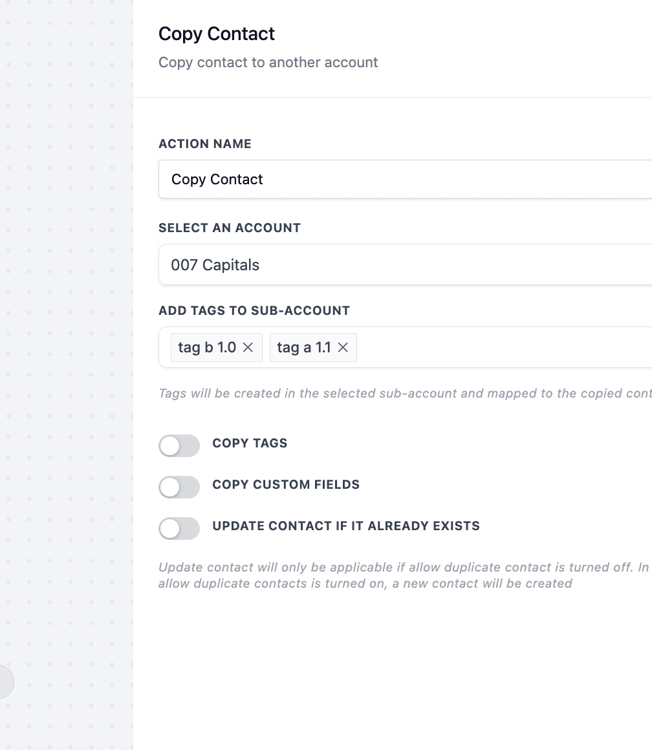Click the SELECT AN ACCOUNT field label

point(230,228)
